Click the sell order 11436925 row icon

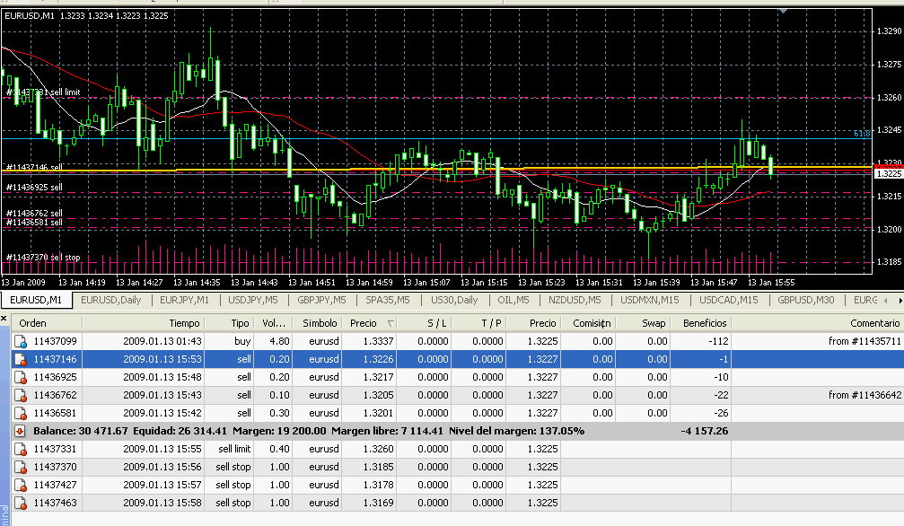[x=20, y=378]
